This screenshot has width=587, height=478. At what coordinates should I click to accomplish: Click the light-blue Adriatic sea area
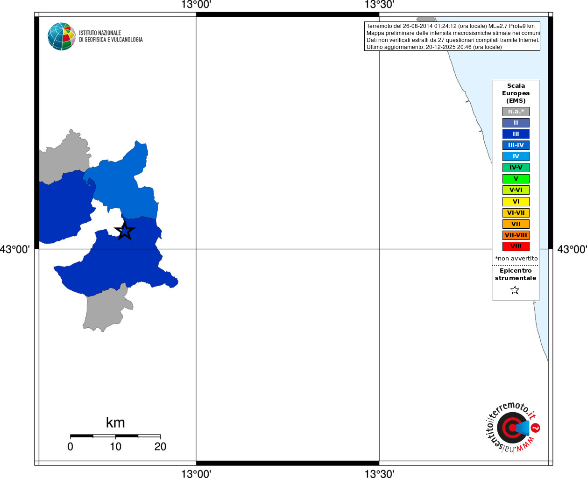(x=514, y=65)
